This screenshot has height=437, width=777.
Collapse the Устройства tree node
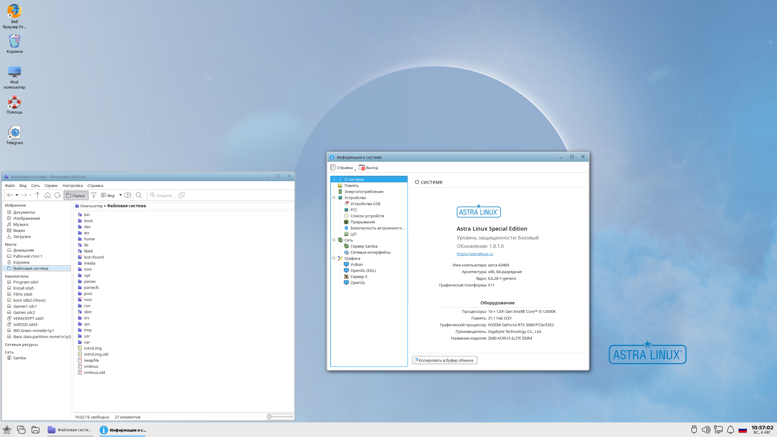pos(334,198)
